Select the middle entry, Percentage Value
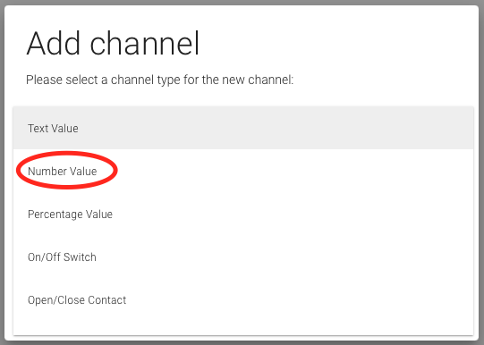Screen dimensions: 484x345 coord(243,214)
